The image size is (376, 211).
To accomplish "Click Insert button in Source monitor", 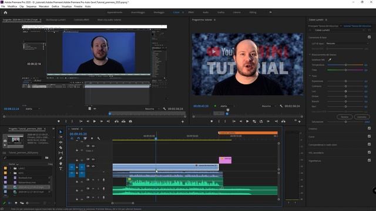I will pos(116,121).
